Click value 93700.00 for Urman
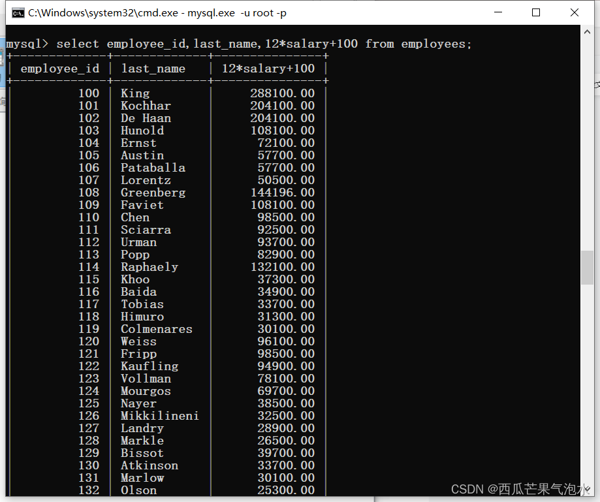Screen dimensions: 600x502 click(x=286, y=242)
